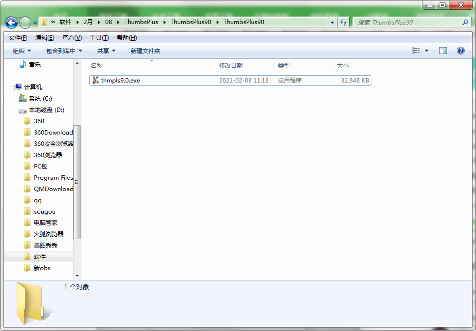Select 软件 in the address breadcrumb
The height and width of the screenshot is (331, 476).
pyautogui.click(x=65, y=22)
